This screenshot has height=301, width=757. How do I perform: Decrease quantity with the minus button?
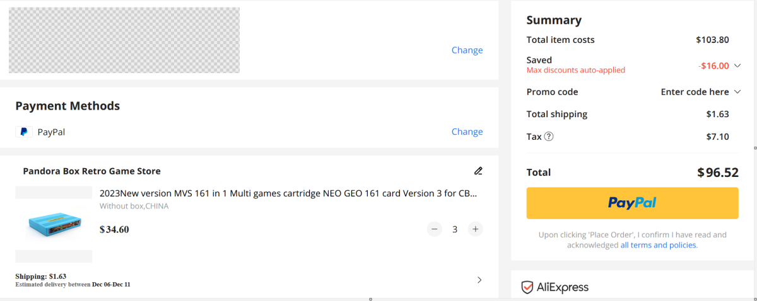coord(435,229)
